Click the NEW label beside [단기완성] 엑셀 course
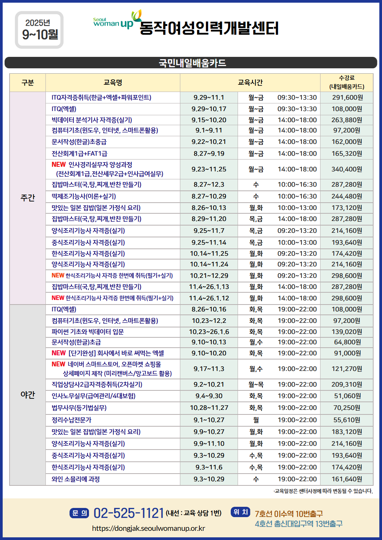 click(x=59, y=353)
